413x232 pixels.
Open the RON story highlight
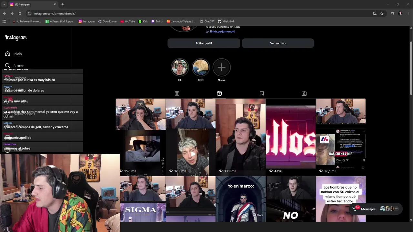pyautogui.click(x=201, y=67)
